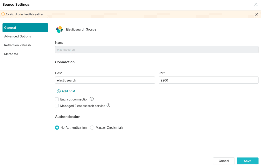This screenshot has width=261, height=166.
Task: Click the Connection section heading
Action: pos(65,62)
